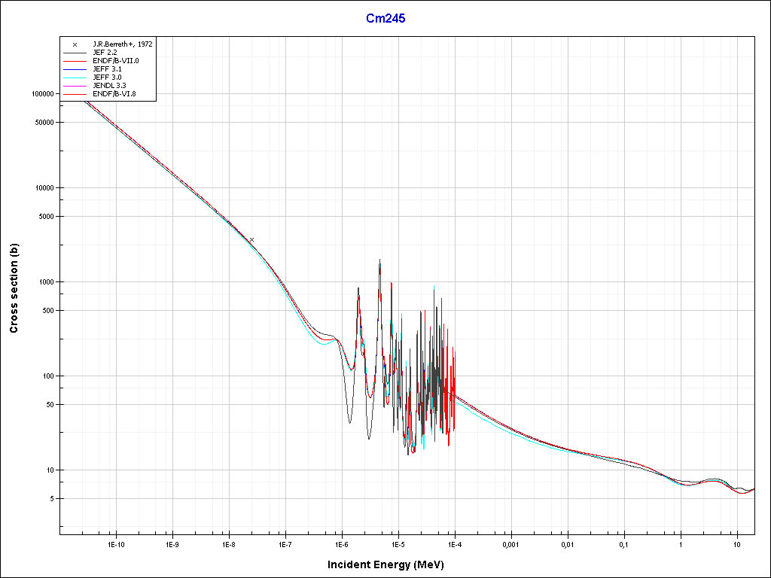Image resolution: width=771 pixels, height=578 pixels.
Task: Click the Incident Energy (MeV) axis label
Action: click(x=391, y=564)
